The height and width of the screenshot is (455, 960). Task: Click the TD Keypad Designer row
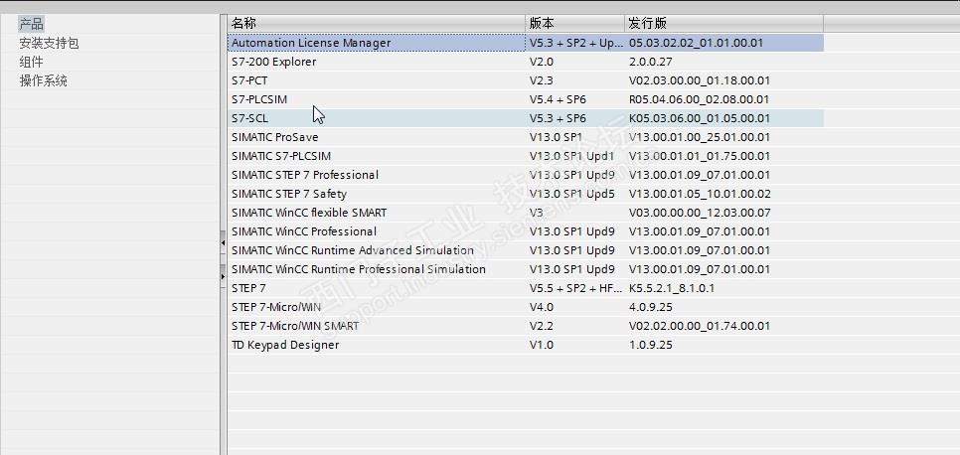(x=285, y=345)
